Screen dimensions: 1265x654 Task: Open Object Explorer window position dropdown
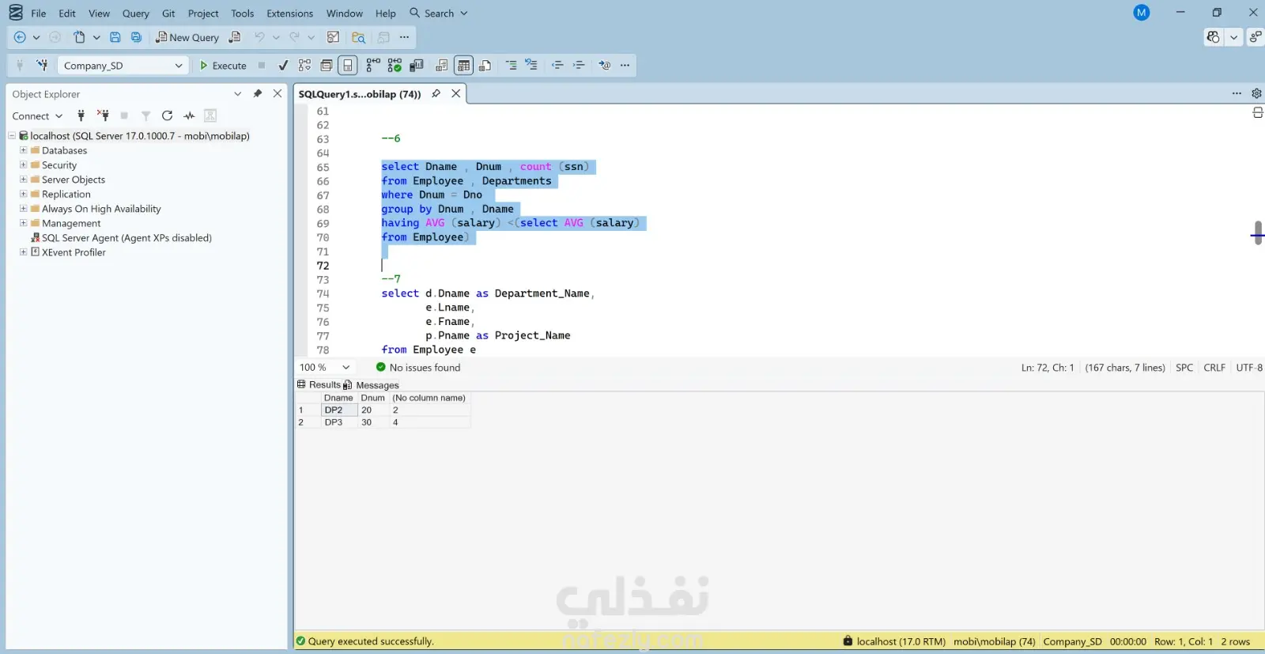point(237,94)
